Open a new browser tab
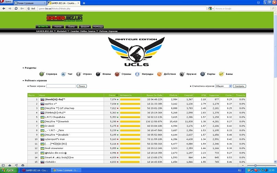The width and height of the screenshot is (277, 173). [84, 3]
